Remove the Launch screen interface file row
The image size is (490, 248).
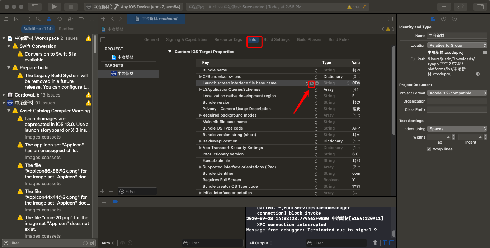pos(317,83)
